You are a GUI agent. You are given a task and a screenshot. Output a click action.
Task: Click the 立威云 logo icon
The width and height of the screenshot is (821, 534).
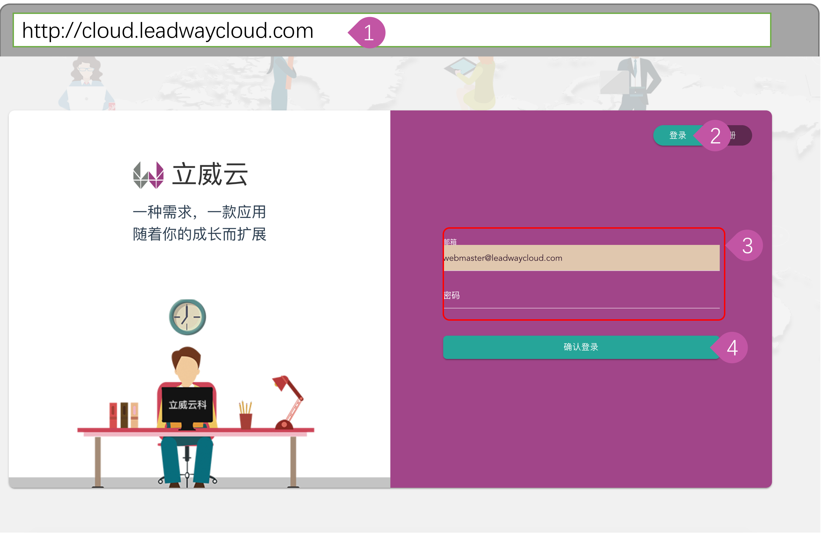[x=148, y=175]
